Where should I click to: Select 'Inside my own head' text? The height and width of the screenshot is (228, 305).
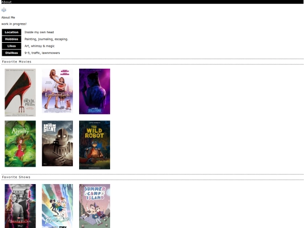coord(39,32)
